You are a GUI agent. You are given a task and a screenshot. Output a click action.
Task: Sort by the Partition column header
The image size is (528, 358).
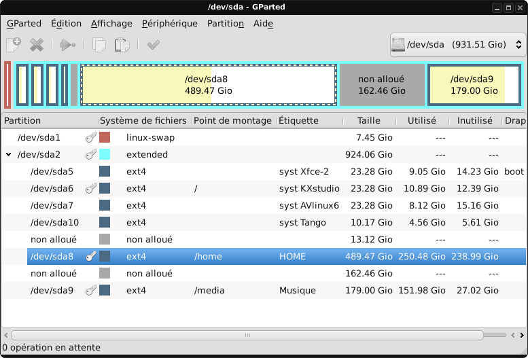pos(50,120)
